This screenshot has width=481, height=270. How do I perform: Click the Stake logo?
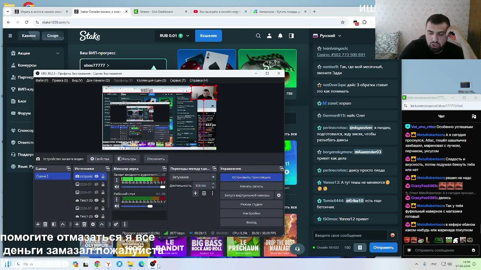[90, 36]
